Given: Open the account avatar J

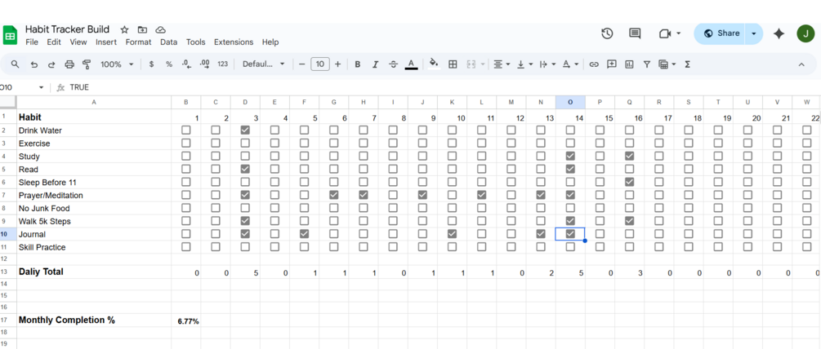Looking at the screenshot, I should tap(805, 33).
